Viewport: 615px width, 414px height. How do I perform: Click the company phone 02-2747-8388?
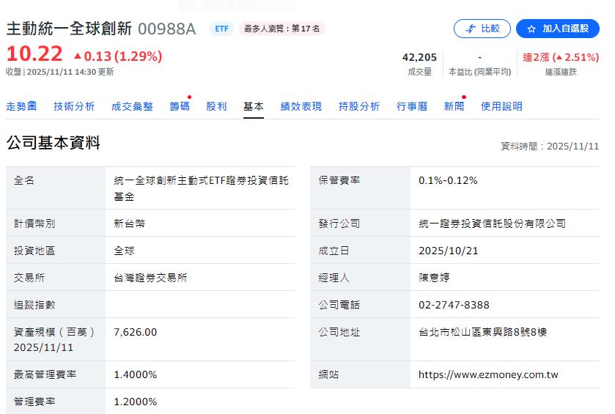[x=454, y=305]
